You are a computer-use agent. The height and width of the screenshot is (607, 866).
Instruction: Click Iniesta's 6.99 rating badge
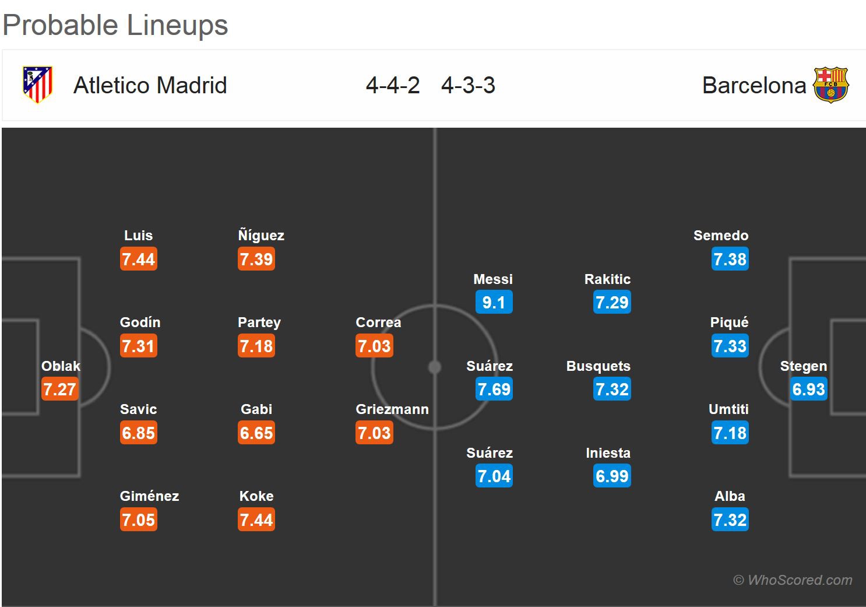612,476
